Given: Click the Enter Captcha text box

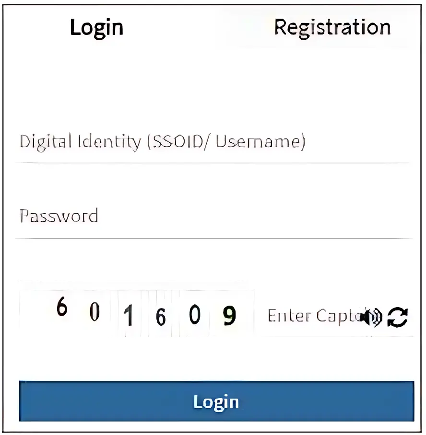Looking at the screenshot, I should (312, 316).
